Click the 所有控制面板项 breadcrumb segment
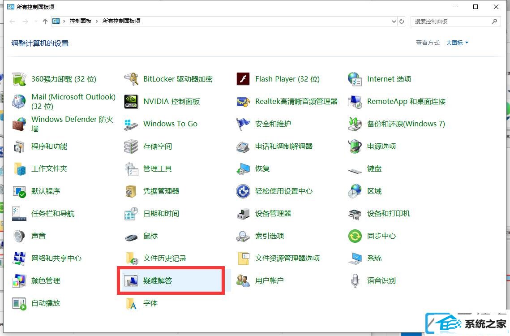 pyautogui.click(x=121, y=21)
